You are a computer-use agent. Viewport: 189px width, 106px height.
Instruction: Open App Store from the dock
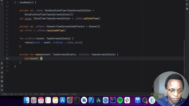[x=62, y=100]
